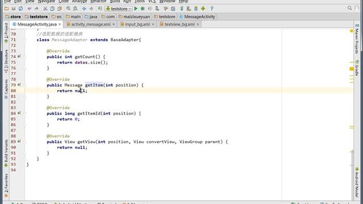Toggle the 2: Favorites tool window
Image resolution: width=363 pixels, height=204 pixels.
point(6,186)
